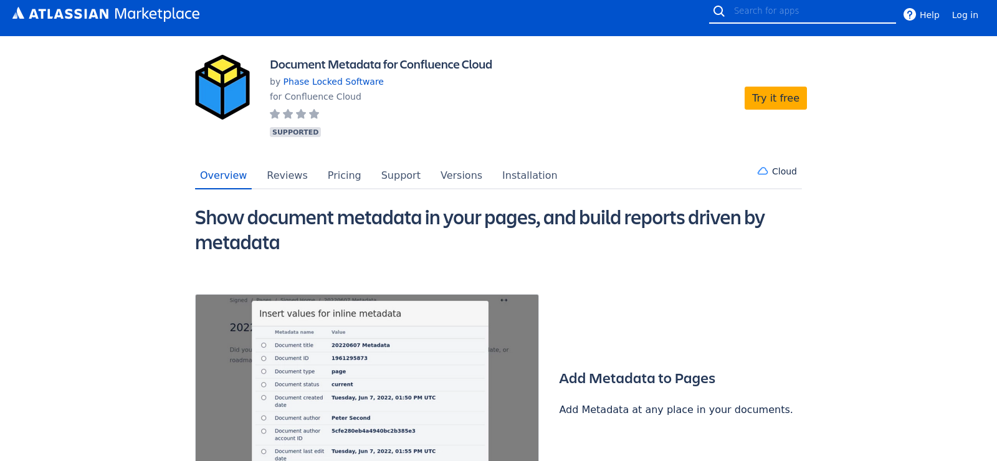Click the '20220607 Metadata' value
This screenshot has width=997, height=461.
(x=360, y=345)
